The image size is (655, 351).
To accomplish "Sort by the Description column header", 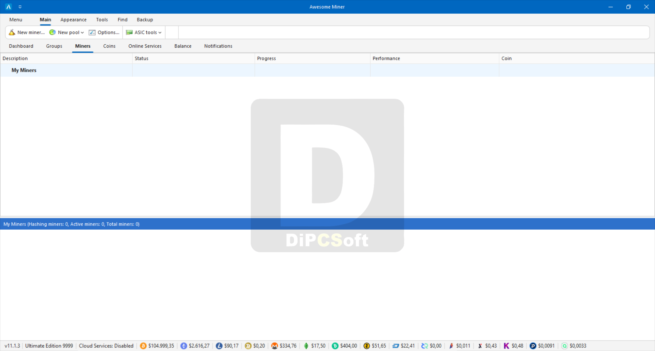I will [x=66, y=59].
